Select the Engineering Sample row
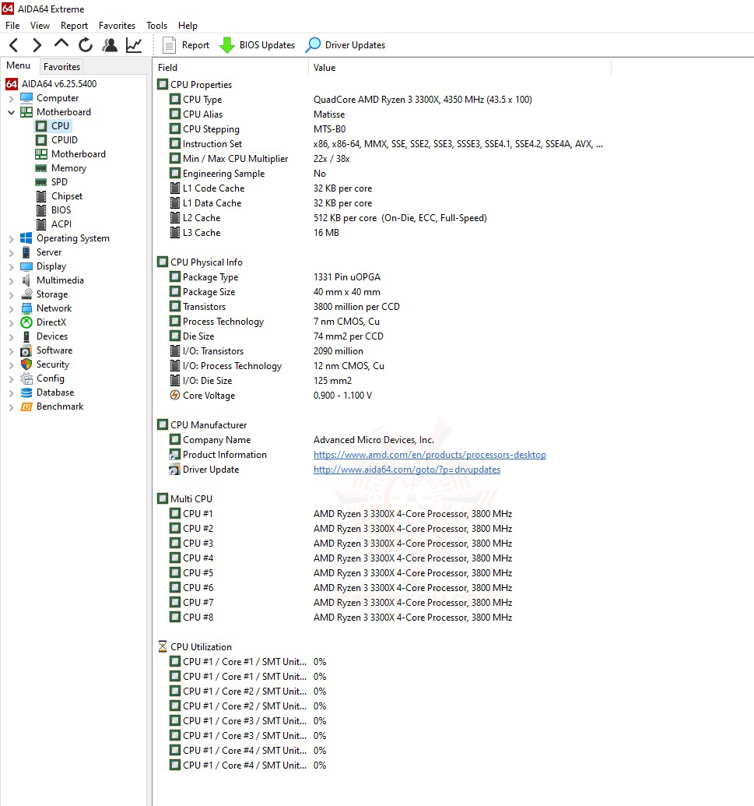 point(382,174)
